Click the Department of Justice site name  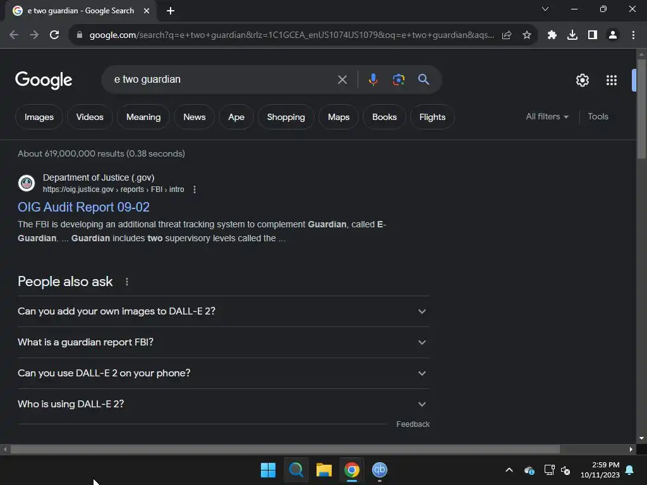(99, 177)
